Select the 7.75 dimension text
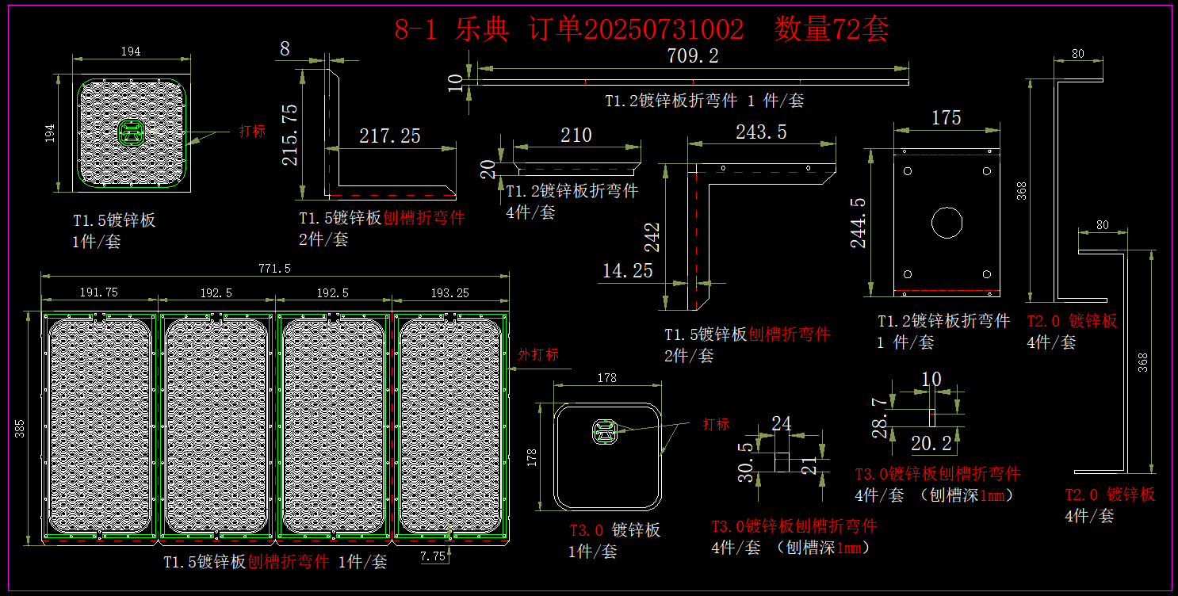Screen dimensions: 1178x596 [433, 556]
